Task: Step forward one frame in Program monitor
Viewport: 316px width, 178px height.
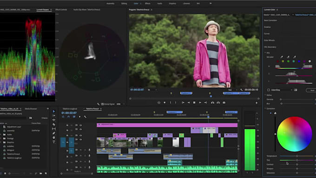Action: [x=200, y=103]
